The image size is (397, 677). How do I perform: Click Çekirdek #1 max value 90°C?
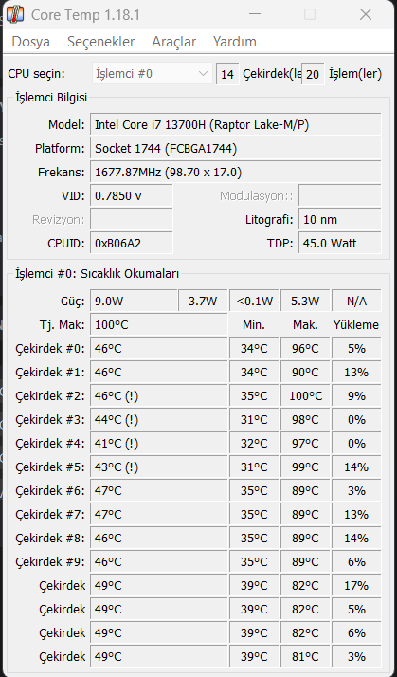(x=305, y=373)
